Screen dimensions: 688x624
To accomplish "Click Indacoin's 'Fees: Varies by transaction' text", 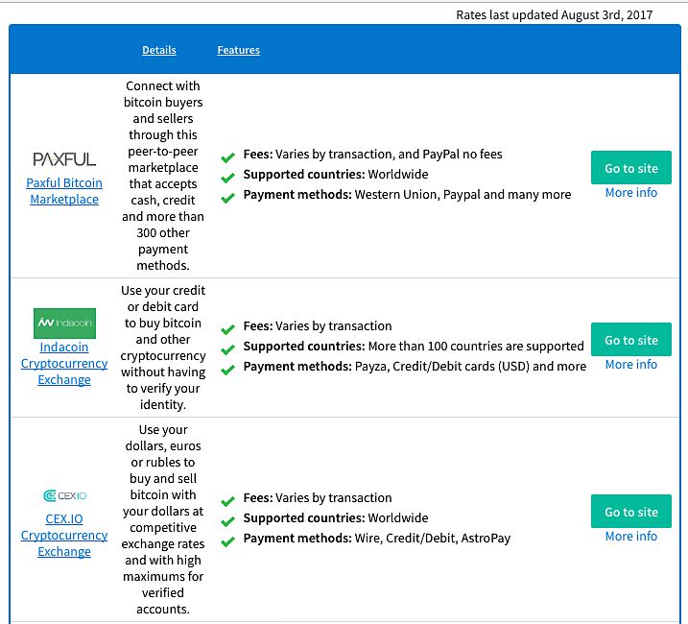I will 318,325.
